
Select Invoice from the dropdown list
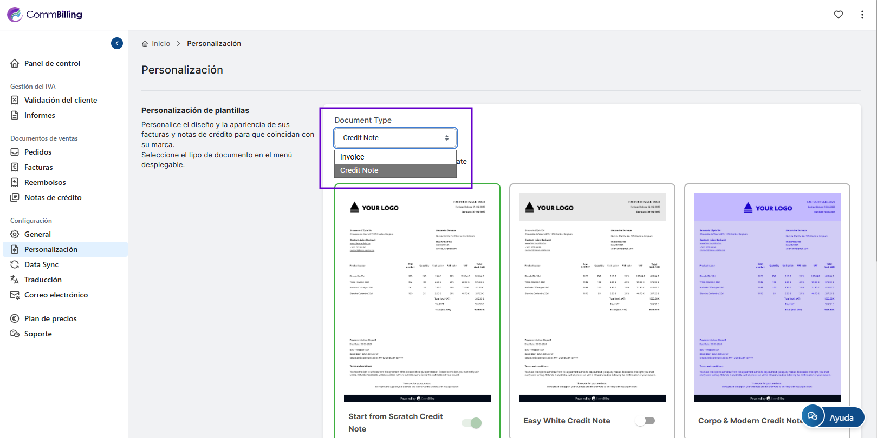395,157
